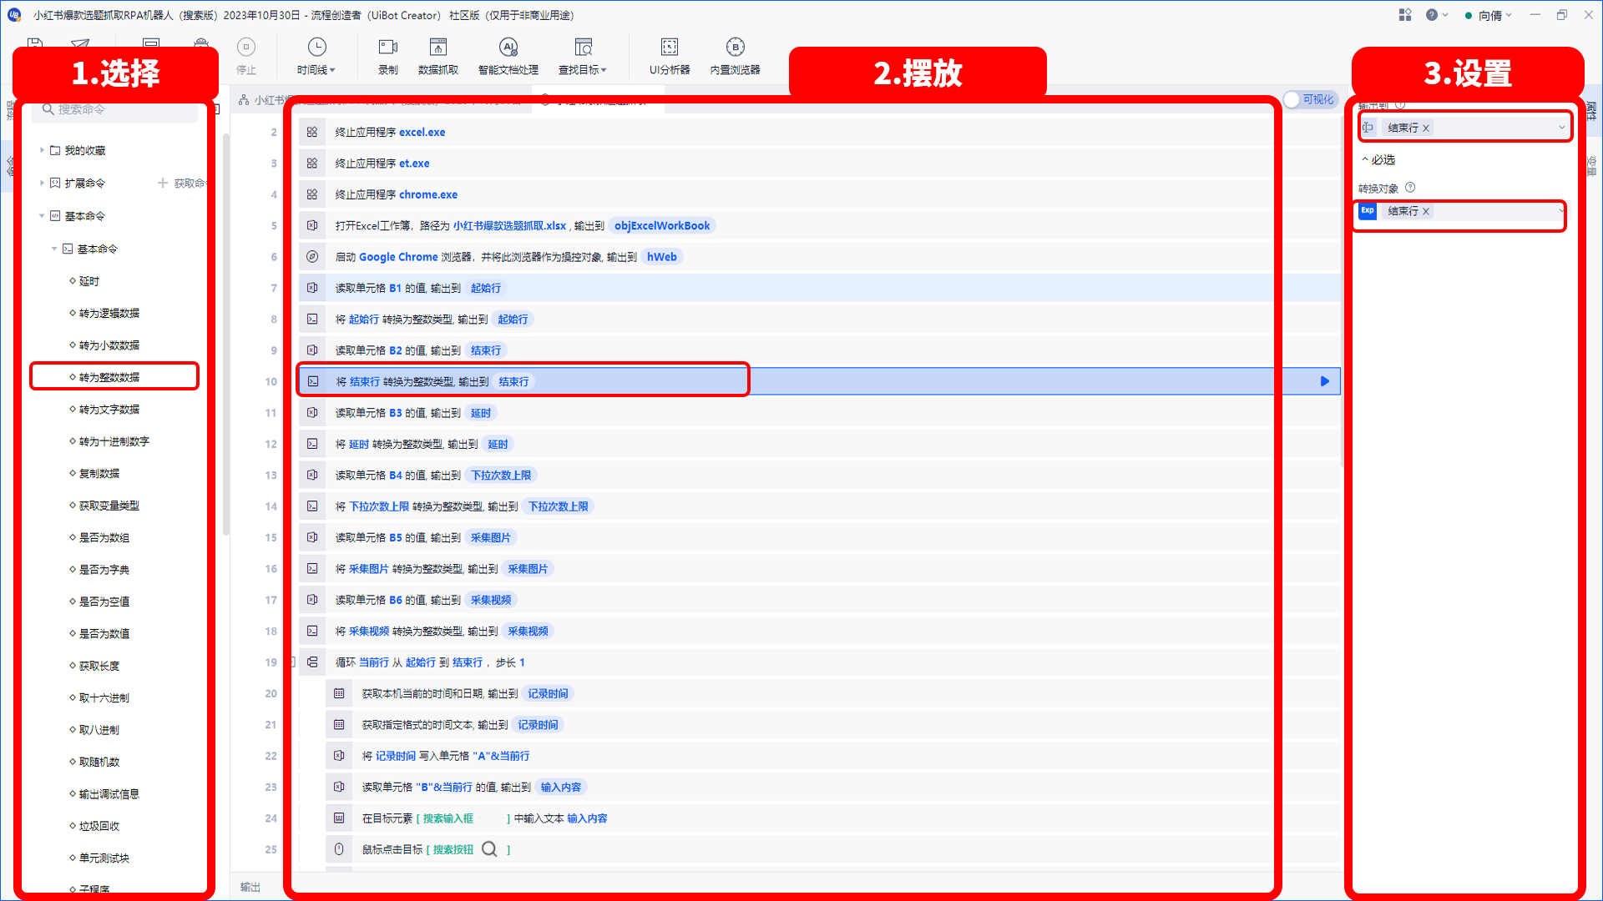Click the 搜索命令 search box
The height and width of the screenshot is (901, 1603).
coord(115,110)
